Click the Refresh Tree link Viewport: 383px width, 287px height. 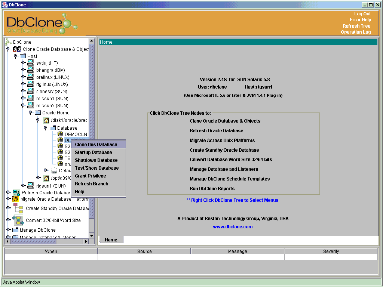(356, 26)
